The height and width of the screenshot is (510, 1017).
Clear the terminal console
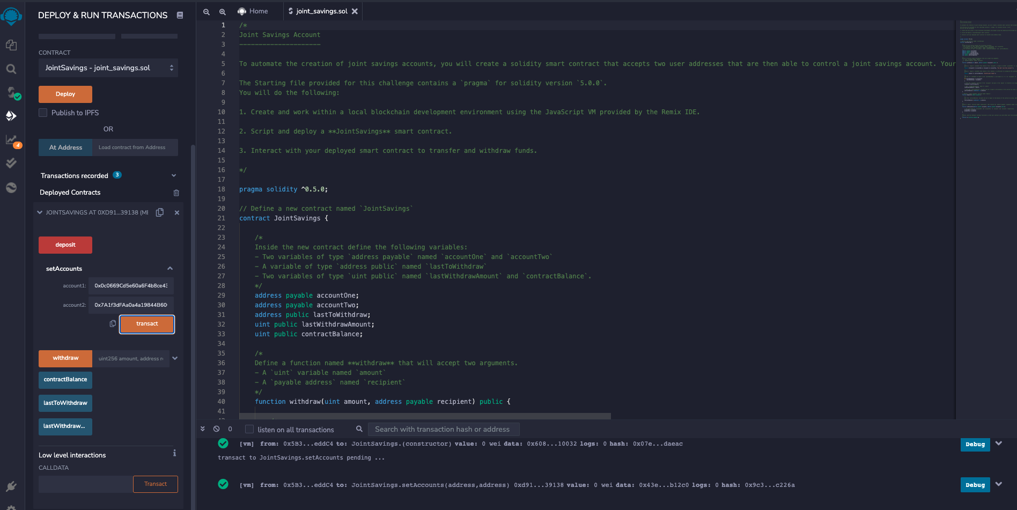point(216,429)
